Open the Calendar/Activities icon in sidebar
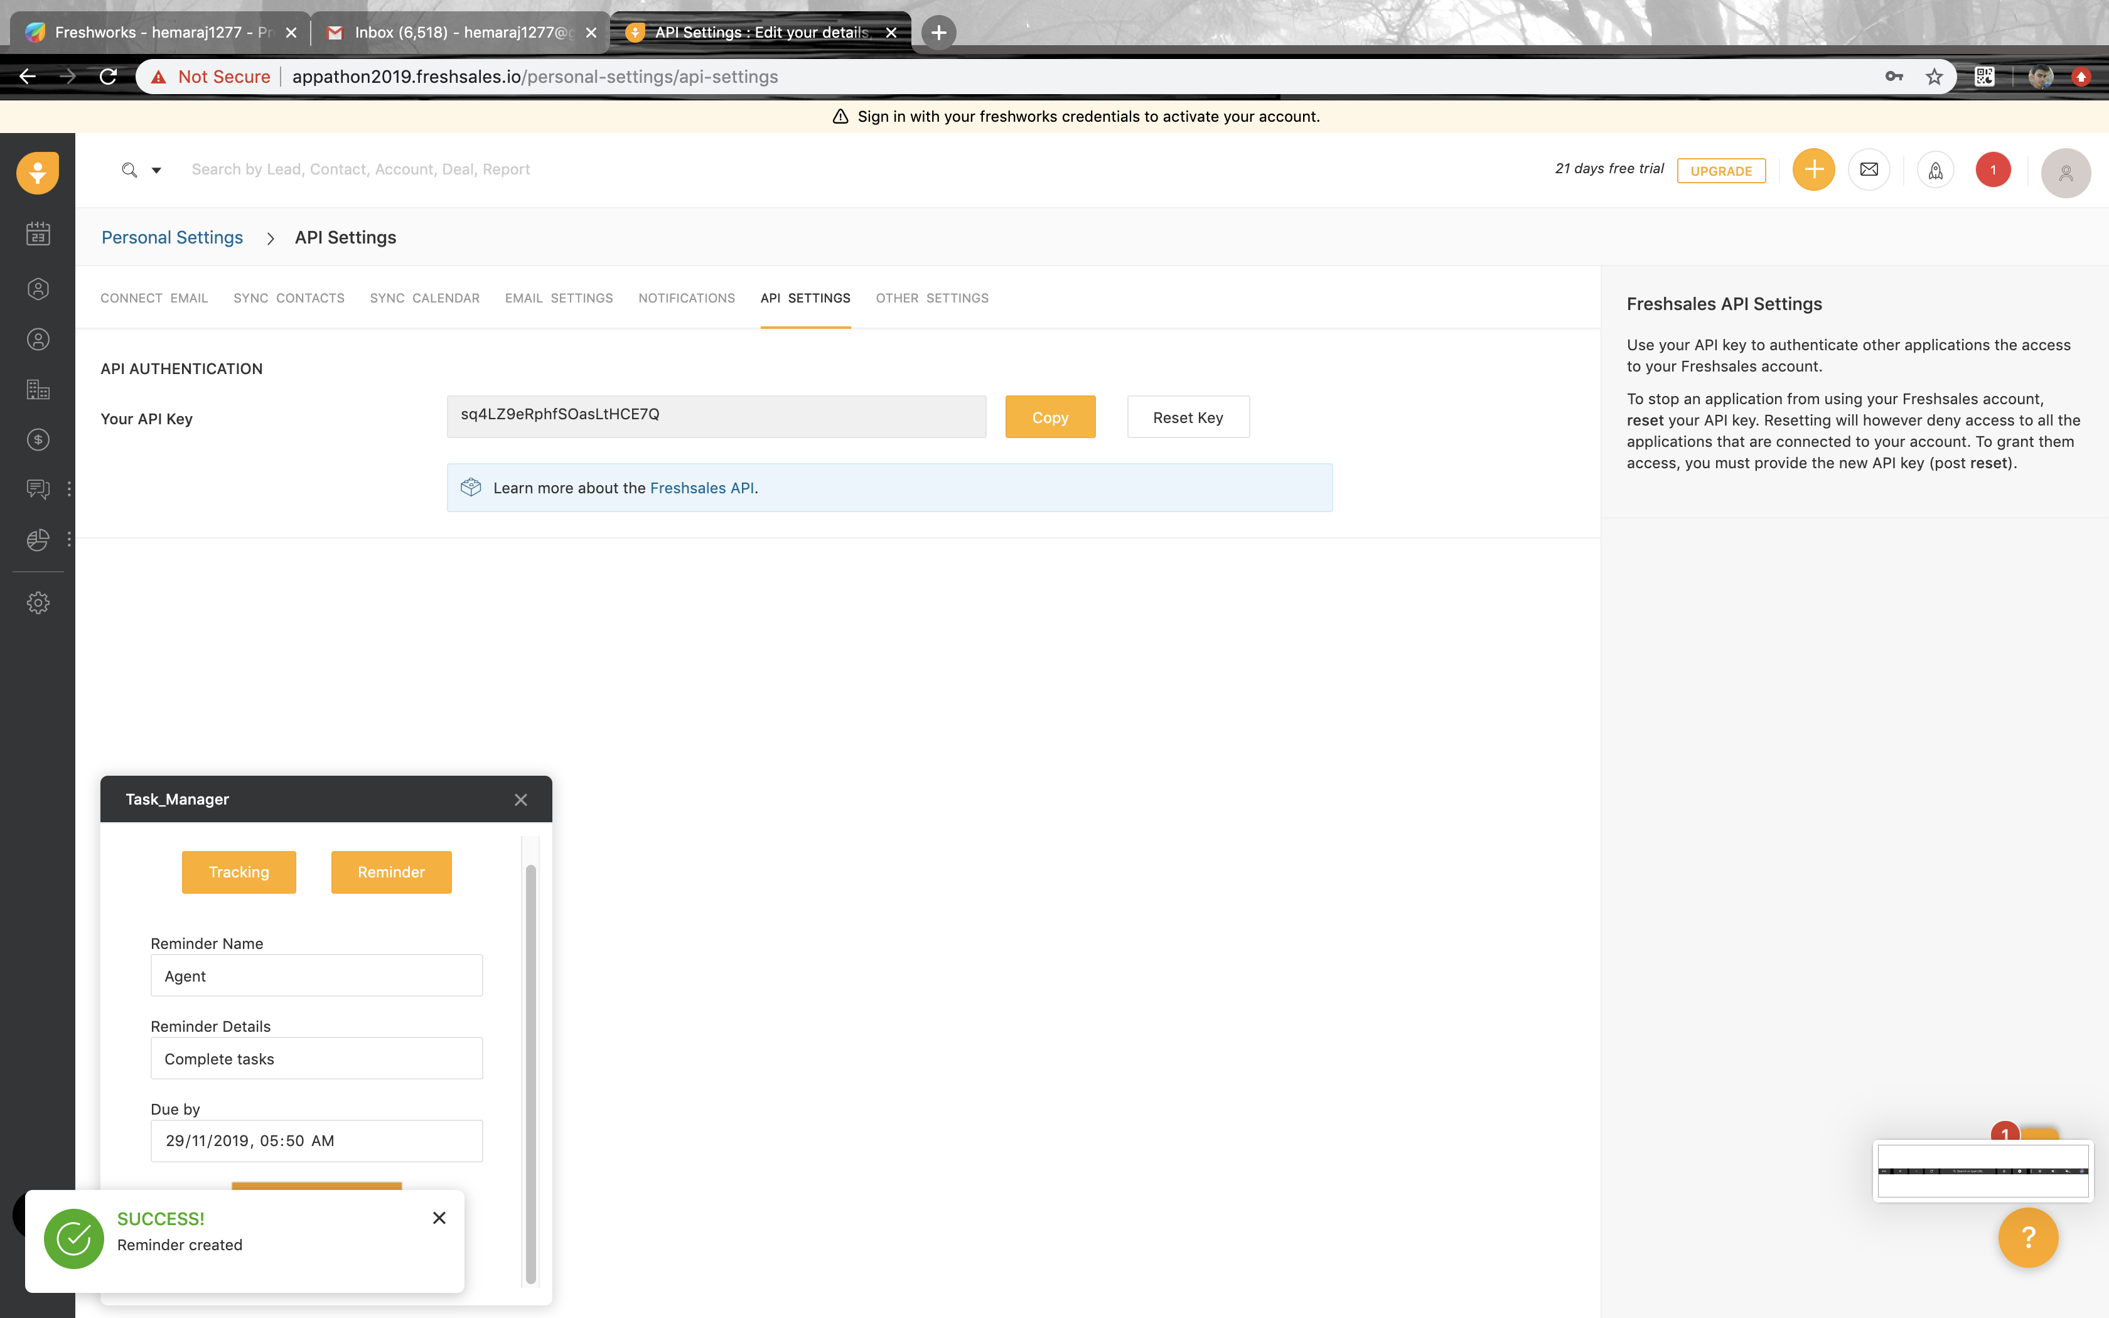 pyautogui.click(x=38, y=233)
